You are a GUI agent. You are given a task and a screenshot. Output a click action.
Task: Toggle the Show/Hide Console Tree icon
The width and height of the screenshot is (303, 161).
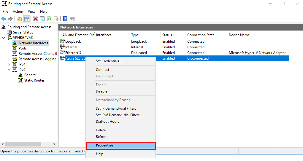tap(27, 19)
